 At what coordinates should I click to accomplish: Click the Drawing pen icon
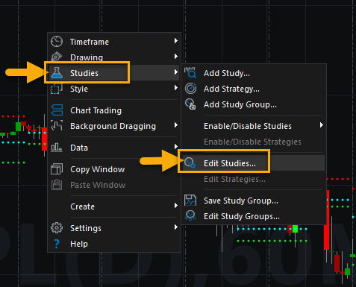(57, 57)
